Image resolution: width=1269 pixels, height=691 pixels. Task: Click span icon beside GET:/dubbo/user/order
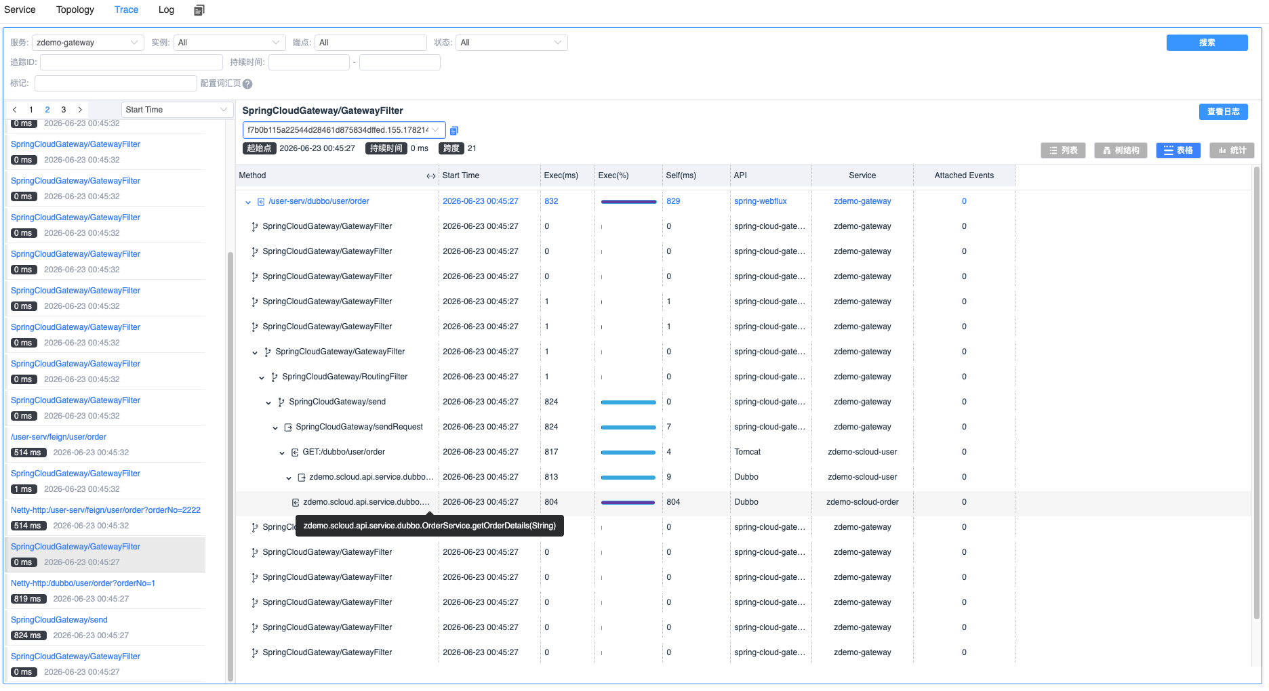tap(295, 453)
